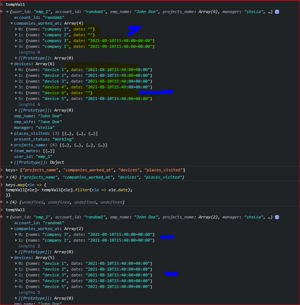Expand the projects_name Array(4) property

tap(11, 145)
